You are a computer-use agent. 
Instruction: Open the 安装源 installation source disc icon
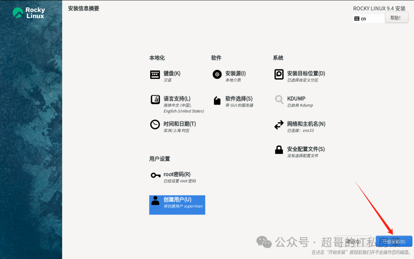click(217, 74)
